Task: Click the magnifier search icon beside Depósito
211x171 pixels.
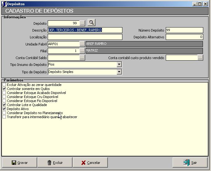Action: point(91,23)
